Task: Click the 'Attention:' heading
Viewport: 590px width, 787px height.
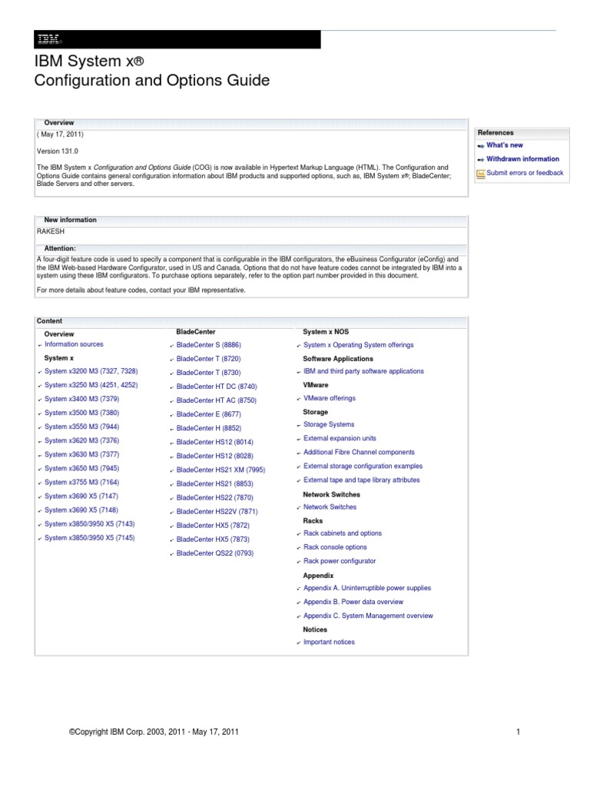Action: (60, 248)
